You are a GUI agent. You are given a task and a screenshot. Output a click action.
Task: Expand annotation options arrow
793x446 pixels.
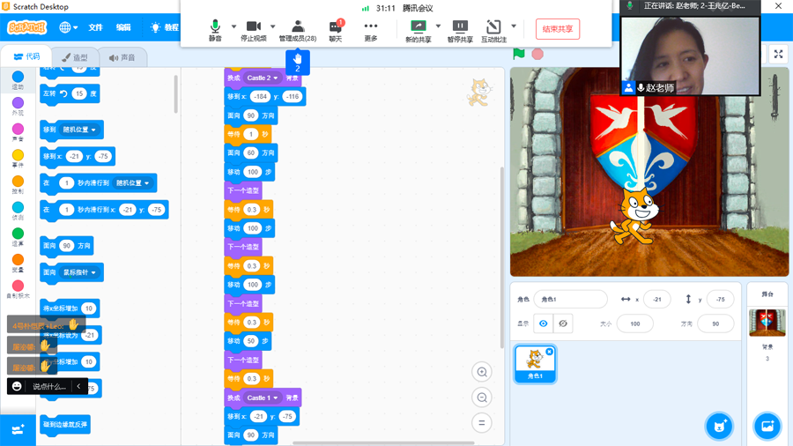514,26
